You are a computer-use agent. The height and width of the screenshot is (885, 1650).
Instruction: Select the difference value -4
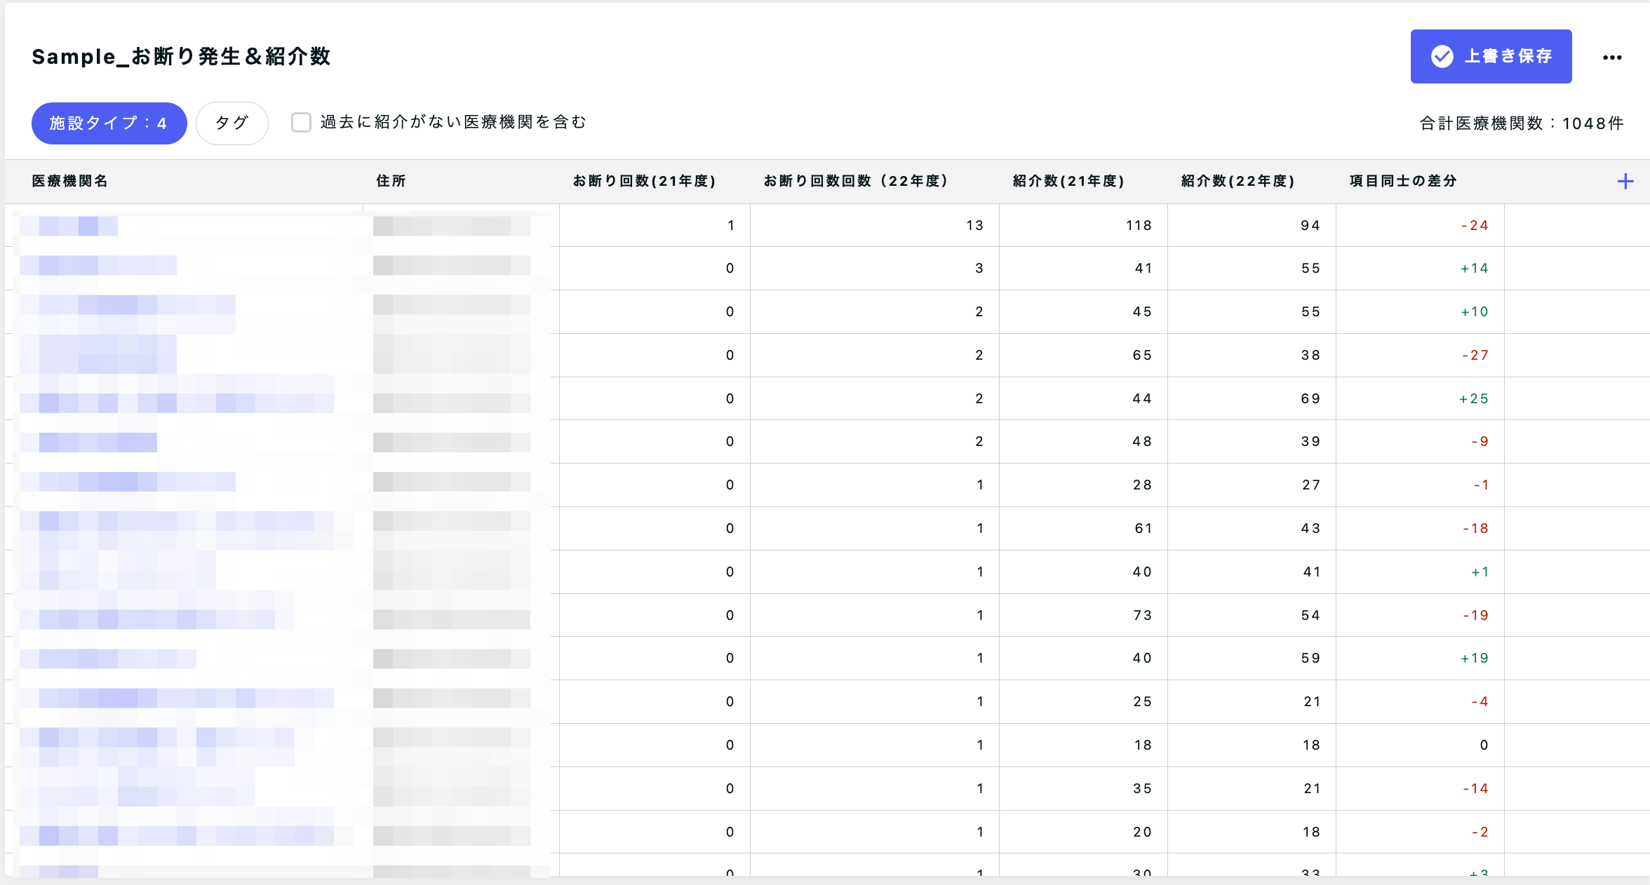tap(1480, 701)
